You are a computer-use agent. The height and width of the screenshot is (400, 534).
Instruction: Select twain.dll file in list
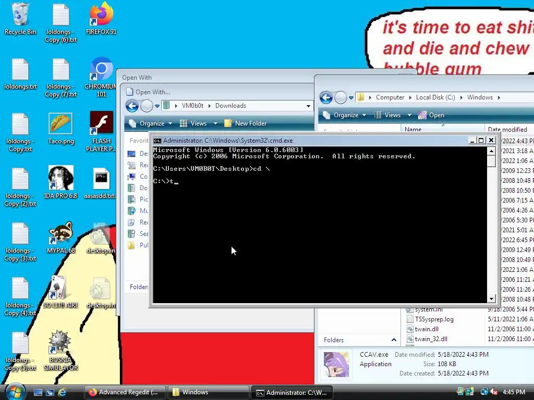click(x=427, y=329)
